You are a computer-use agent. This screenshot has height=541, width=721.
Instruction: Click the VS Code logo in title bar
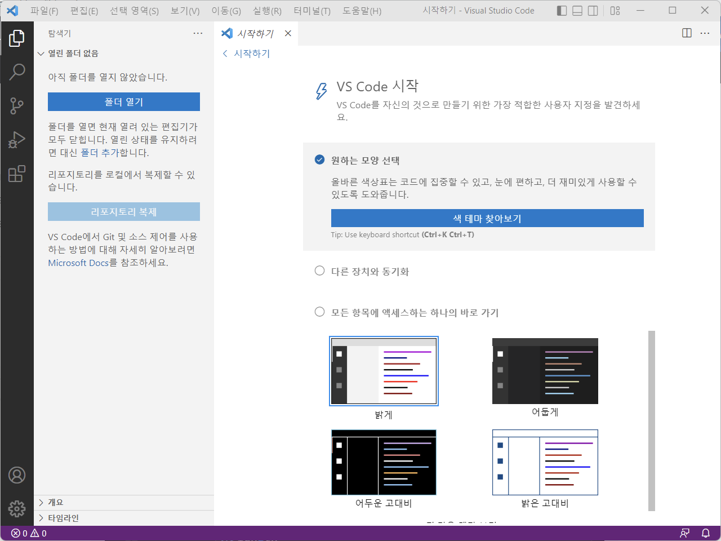point(12,11)
